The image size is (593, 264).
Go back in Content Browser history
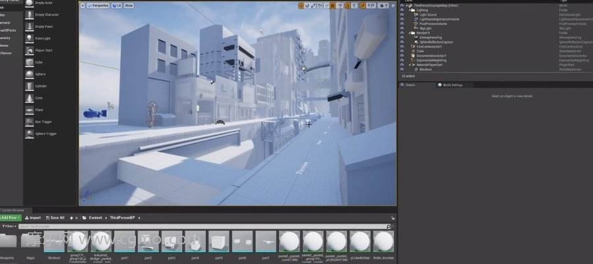point(71,218)
